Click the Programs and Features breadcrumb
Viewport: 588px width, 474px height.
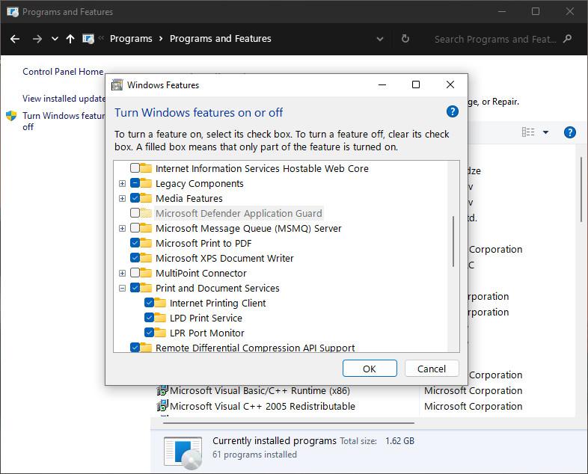[220, 39]
